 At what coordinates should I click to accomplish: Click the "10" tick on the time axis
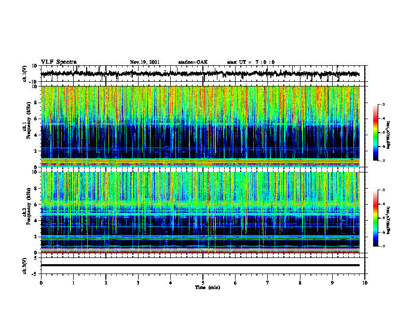point(365,283)
